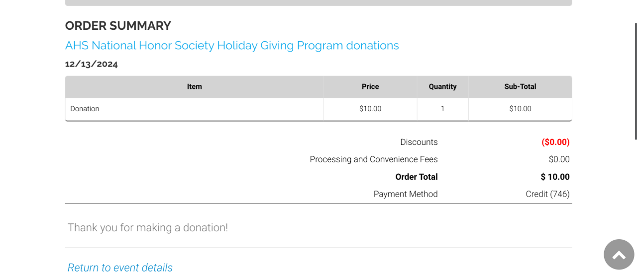
Task: Open the AHS National Honor Society Holiday Giving link
Action: click(232, 46)
